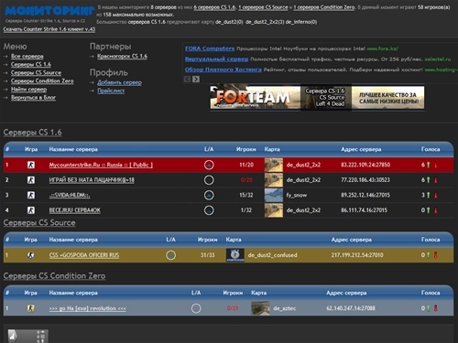This screenshot has width=458, height=343.
Task: Click the L/A status circle for ИГРАЙ БЕЗ МАТА
Action: 209,180
